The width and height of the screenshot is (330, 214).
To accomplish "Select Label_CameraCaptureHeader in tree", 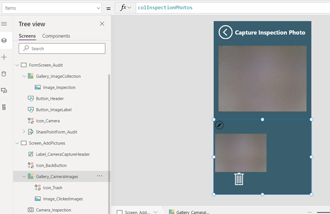I will point(62,154).
